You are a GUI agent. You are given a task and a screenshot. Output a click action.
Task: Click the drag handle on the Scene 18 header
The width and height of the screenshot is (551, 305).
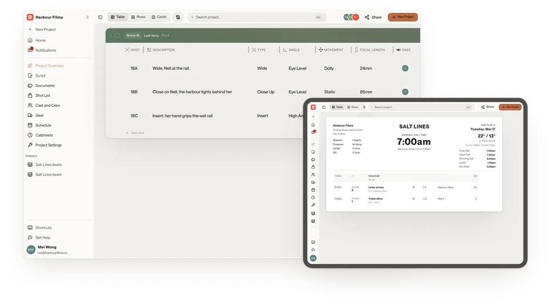coord(111,36)
